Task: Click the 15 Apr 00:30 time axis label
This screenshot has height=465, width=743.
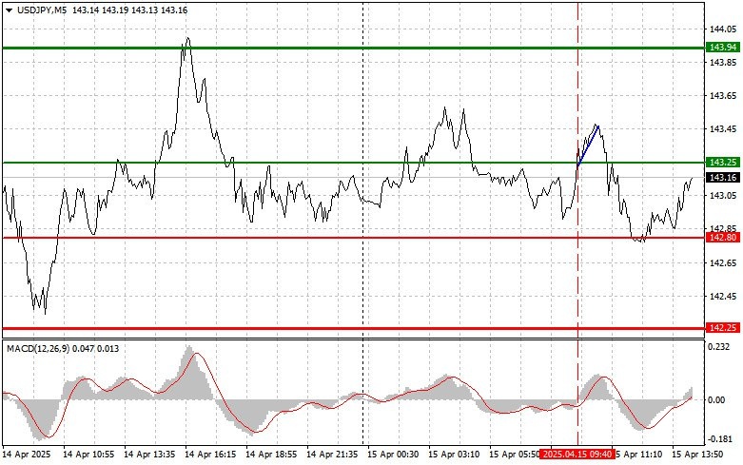Action: tap(393, 455)
